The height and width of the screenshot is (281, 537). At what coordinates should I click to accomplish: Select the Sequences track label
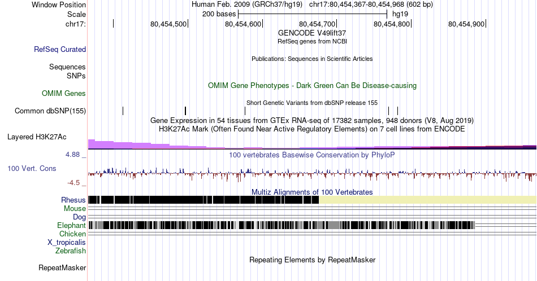point(67,67)
